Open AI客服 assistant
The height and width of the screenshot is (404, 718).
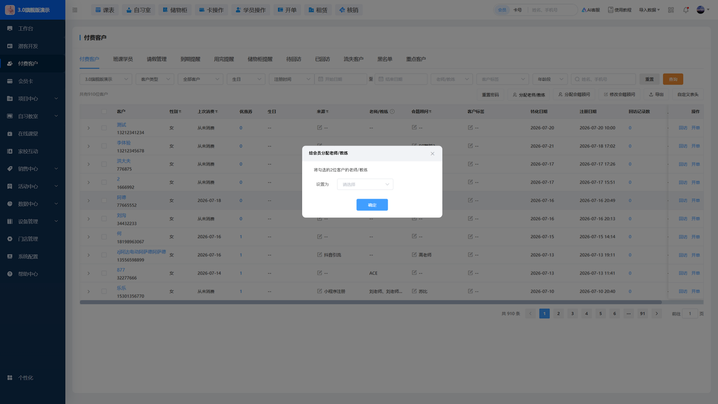591,10
